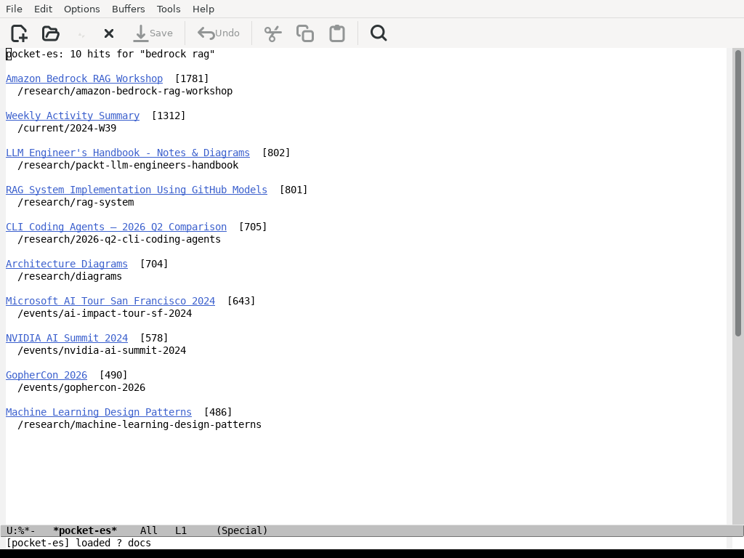This screenshot has width=744, height=558.
Task: Click the score [1781] text
Action: point(192,78)
